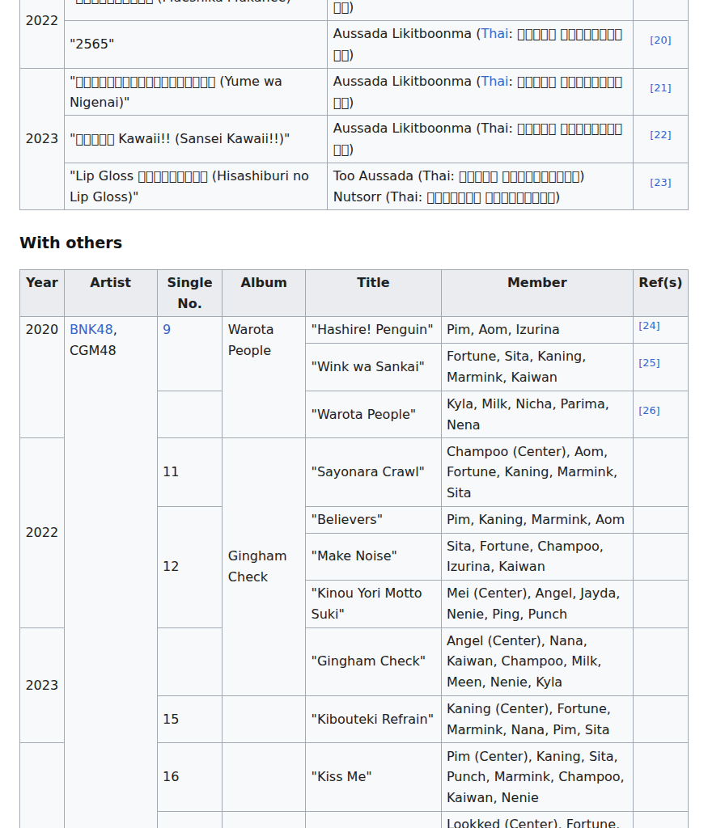Viewport: 708px width, 828px height.
Task: Click the Single No. column header
Action: 189,293
